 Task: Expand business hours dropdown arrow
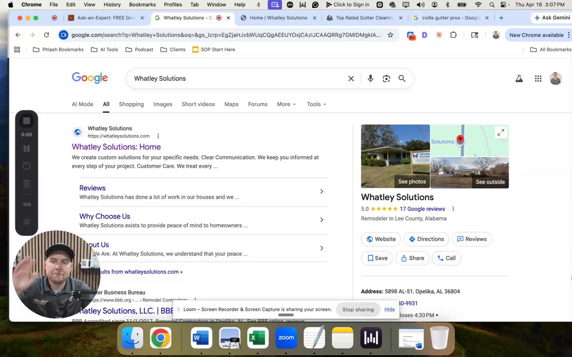click(437, 315)
